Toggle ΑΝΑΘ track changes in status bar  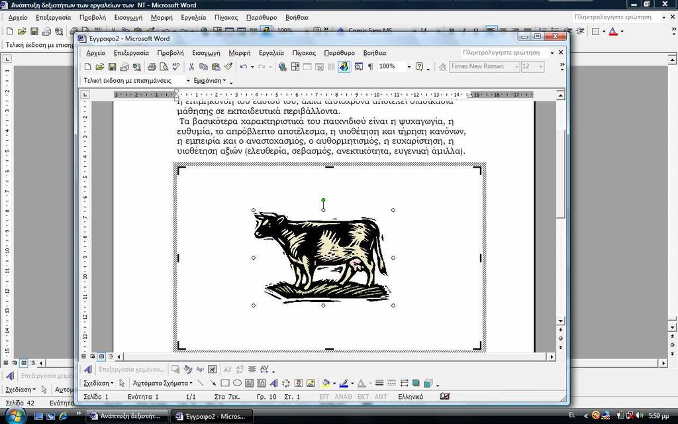[x=344, y=397]
